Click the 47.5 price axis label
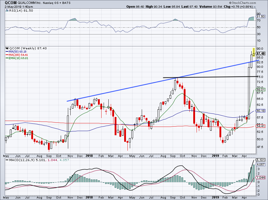This screenshot has width=268, height=200. tap(260, 147)
